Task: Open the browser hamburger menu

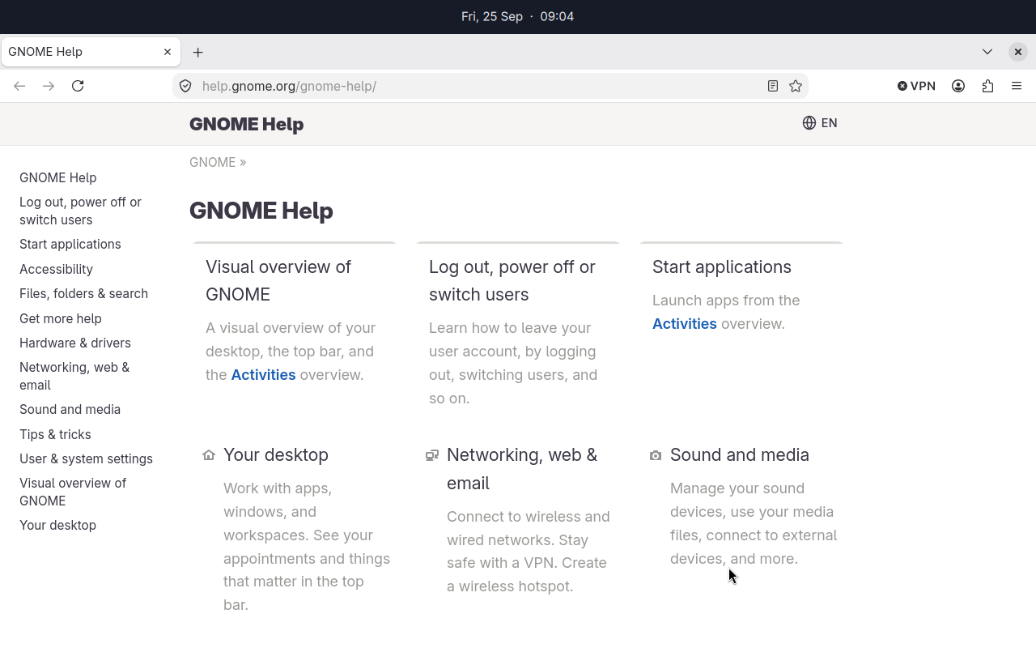Action: [x=1017, y=86]
